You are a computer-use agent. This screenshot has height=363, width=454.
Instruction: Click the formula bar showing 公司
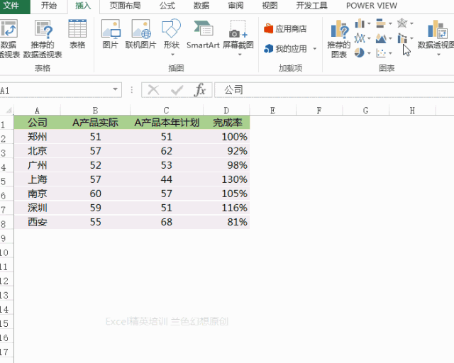[333, 90]
